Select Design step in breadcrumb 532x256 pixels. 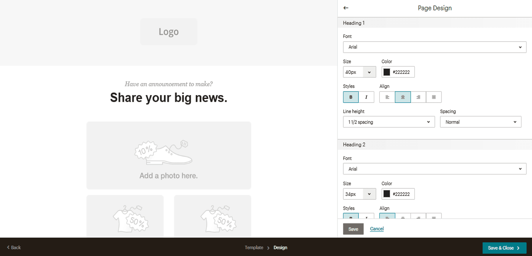[x=280, y=247]
